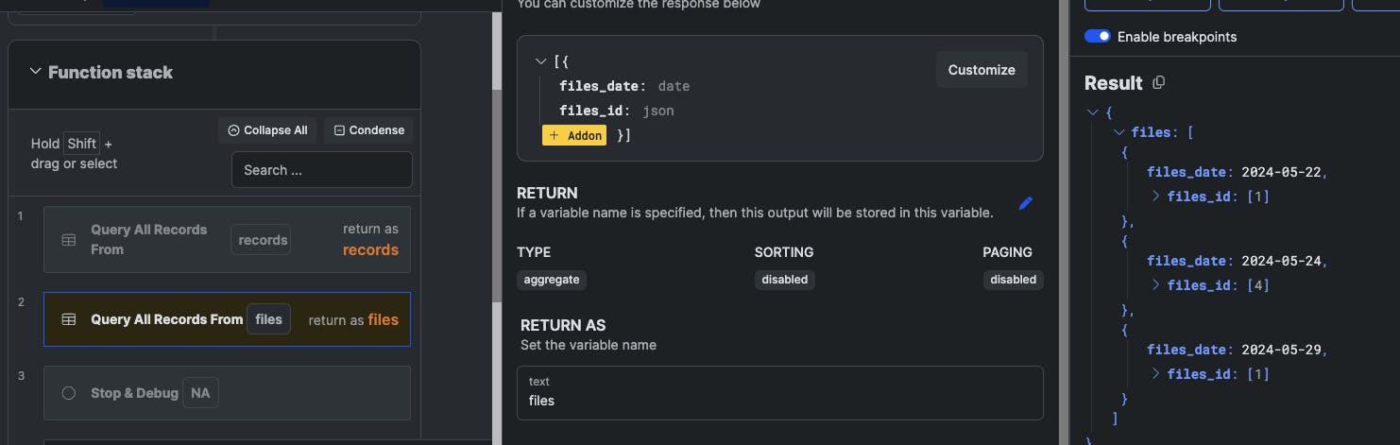Viewport: 1400px width, 445px height.
Task: Click the Stop & Debug circle icon
Action: point(69,393)
